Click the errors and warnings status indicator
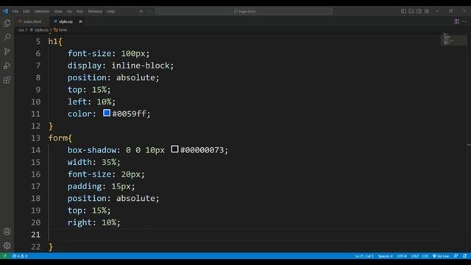This screenshot has width=471, height=265. pyautogui.click(x=20, y=256)
